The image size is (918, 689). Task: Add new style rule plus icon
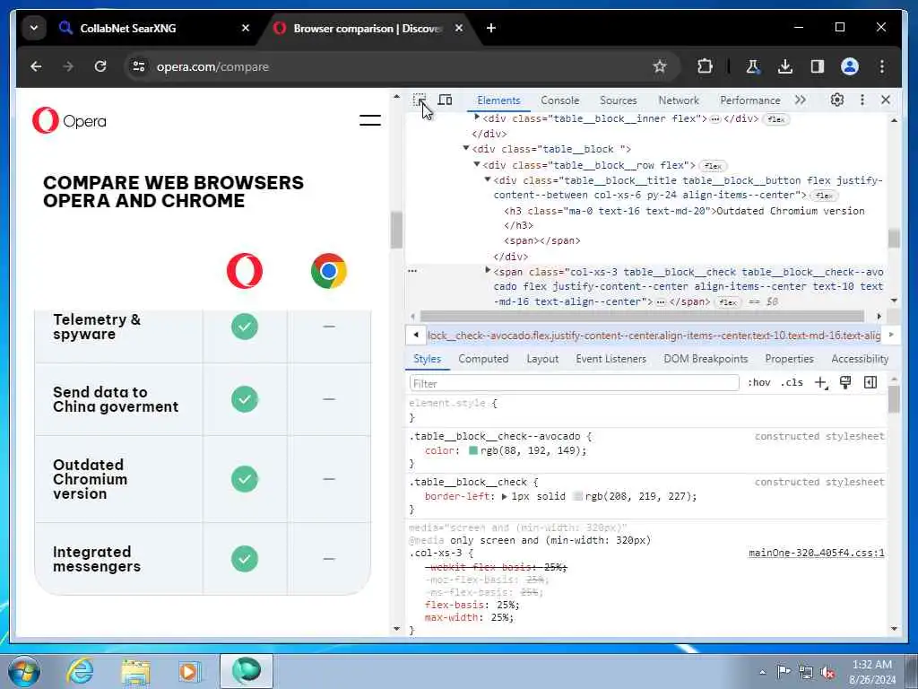(821, 382)
